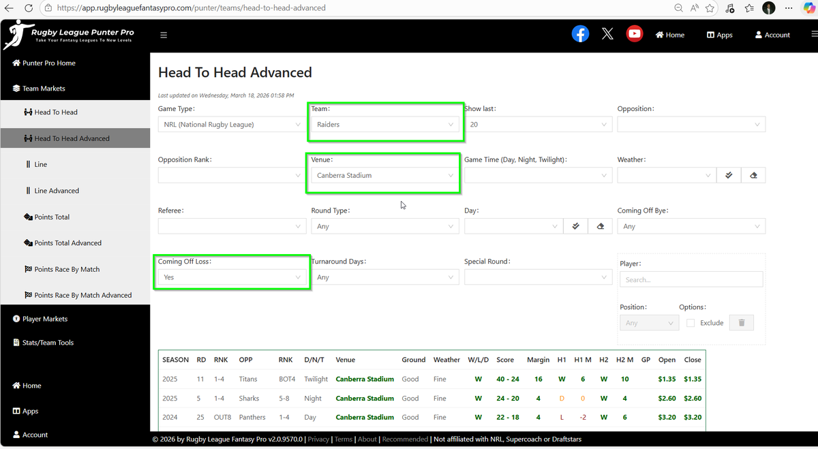
Task: Open the Day dropdown
Action: coord(513,226)
